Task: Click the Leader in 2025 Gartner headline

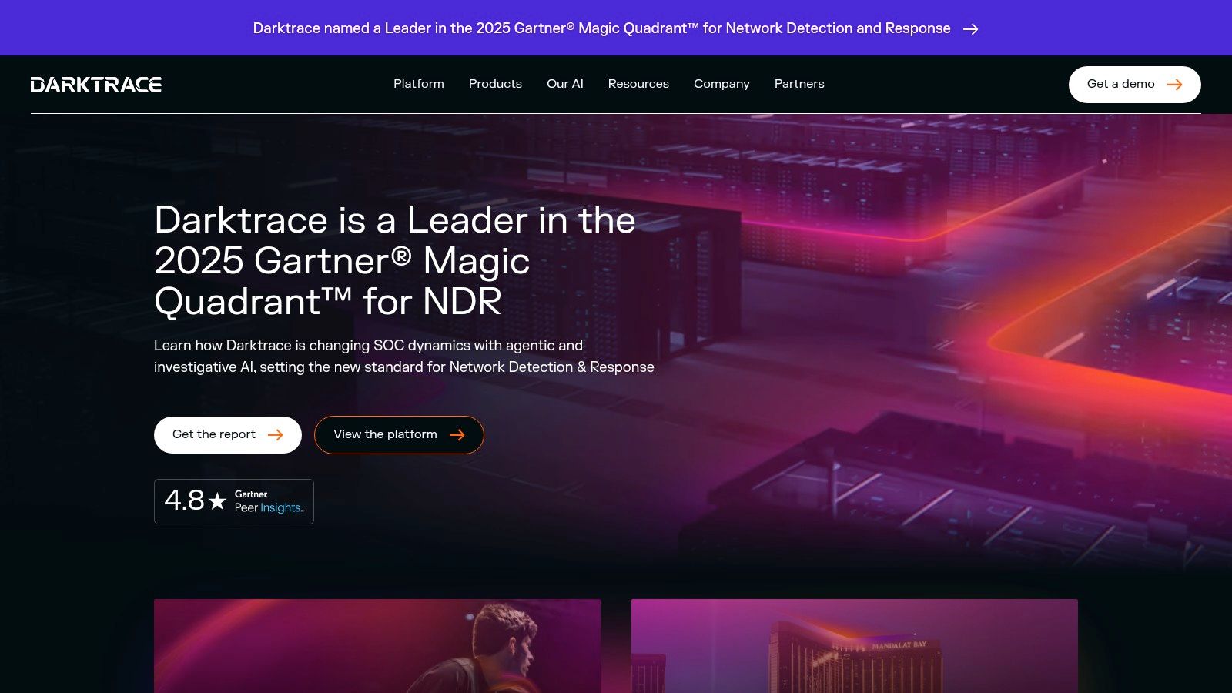Action: pyautogui.click(x=394, y=260)
